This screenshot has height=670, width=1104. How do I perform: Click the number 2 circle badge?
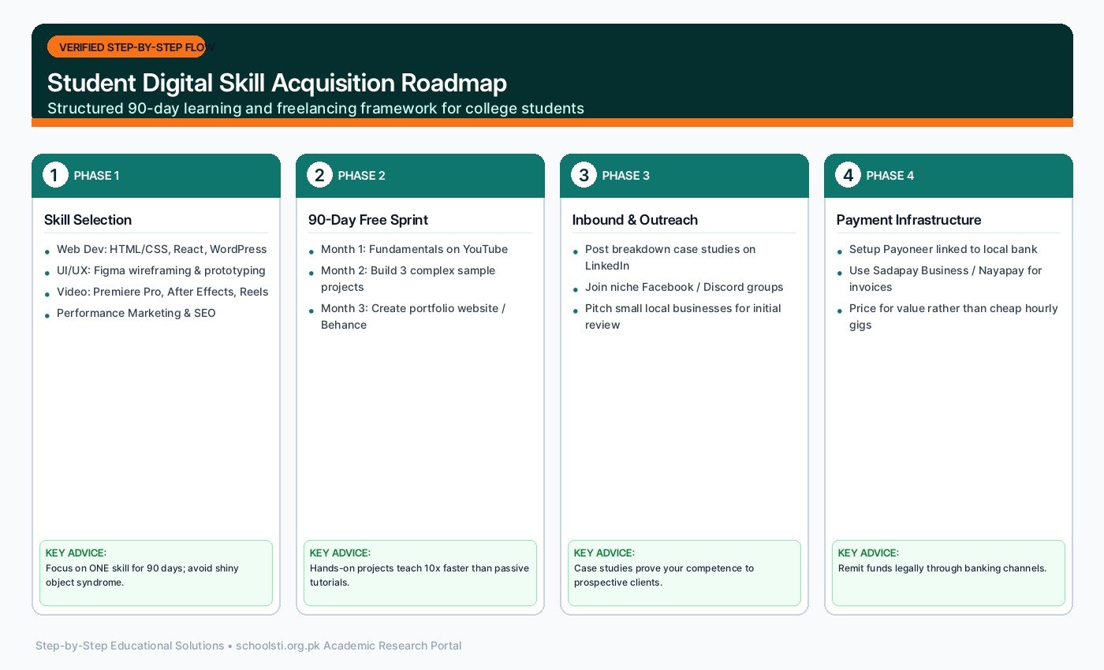click(319, 175)
